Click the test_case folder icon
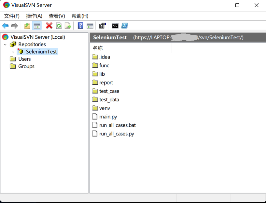The image size is (266, 203). point(95,91)
